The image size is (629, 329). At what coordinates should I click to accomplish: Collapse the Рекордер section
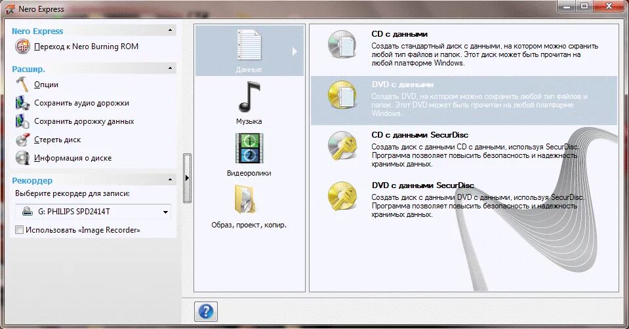[170, 180]
